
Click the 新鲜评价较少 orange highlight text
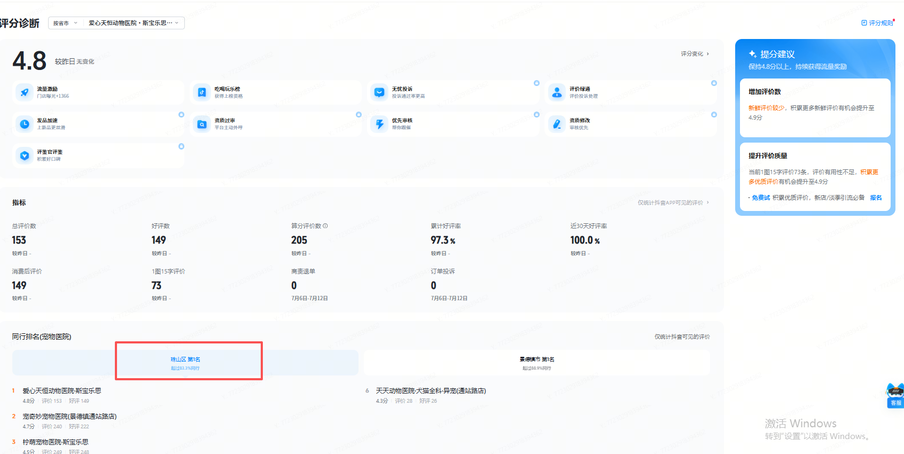tap(767, 108)
